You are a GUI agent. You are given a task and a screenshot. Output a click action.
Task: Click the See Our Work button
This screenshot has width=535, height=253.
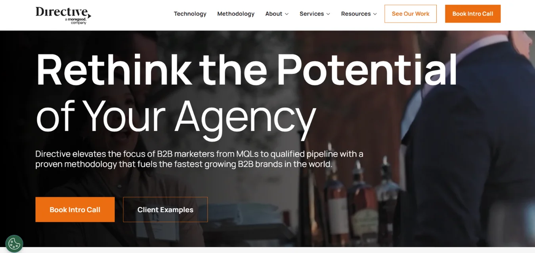(x=411, y=14)
